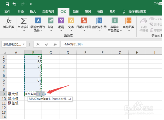Click the Undo arrow icon

(14, 4)
